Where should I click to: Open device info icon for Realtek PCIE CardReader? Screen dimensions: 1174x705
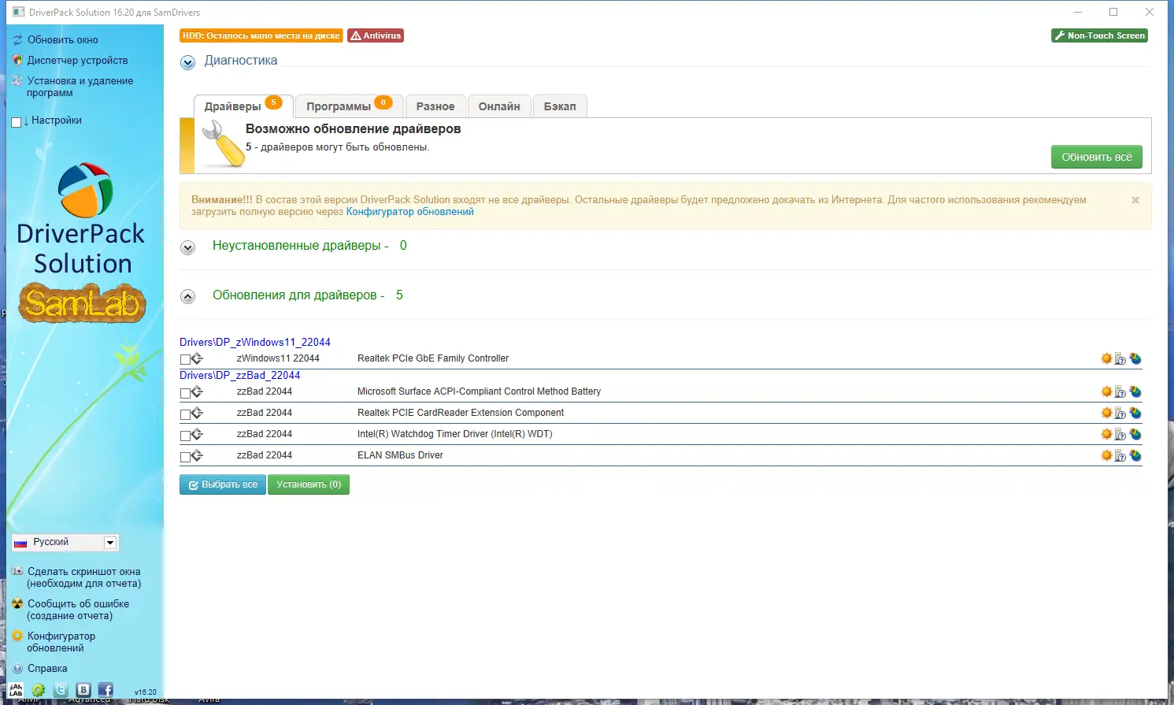[x=1120, y=413]
